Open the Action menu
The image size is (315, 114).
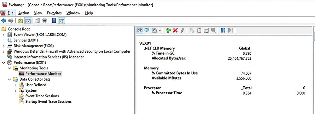point(24,13)
